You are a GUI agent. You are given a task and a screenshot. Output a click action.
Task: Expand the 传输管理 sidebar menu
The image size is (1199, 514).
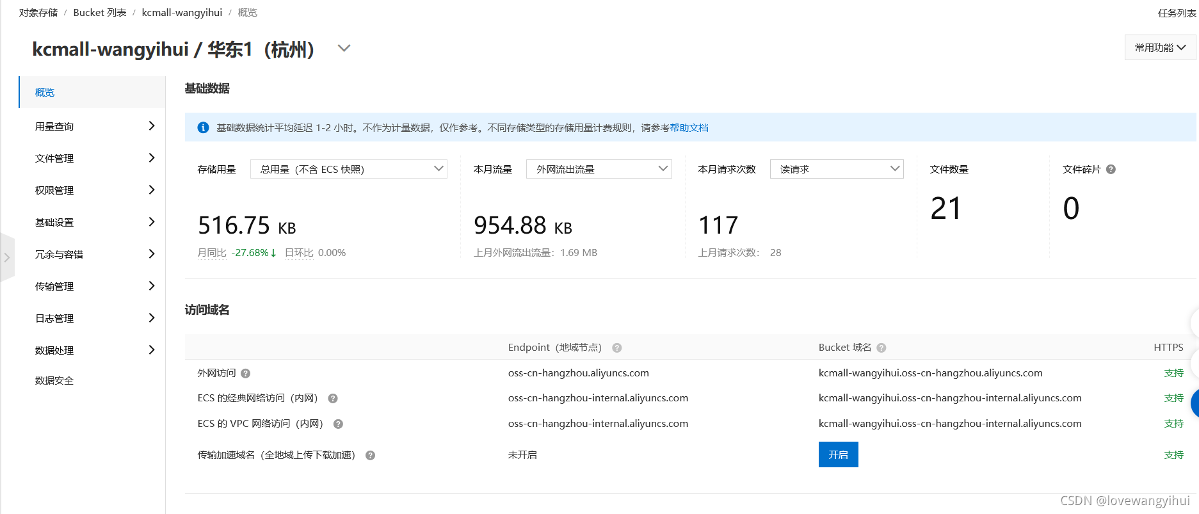[92, 286]
